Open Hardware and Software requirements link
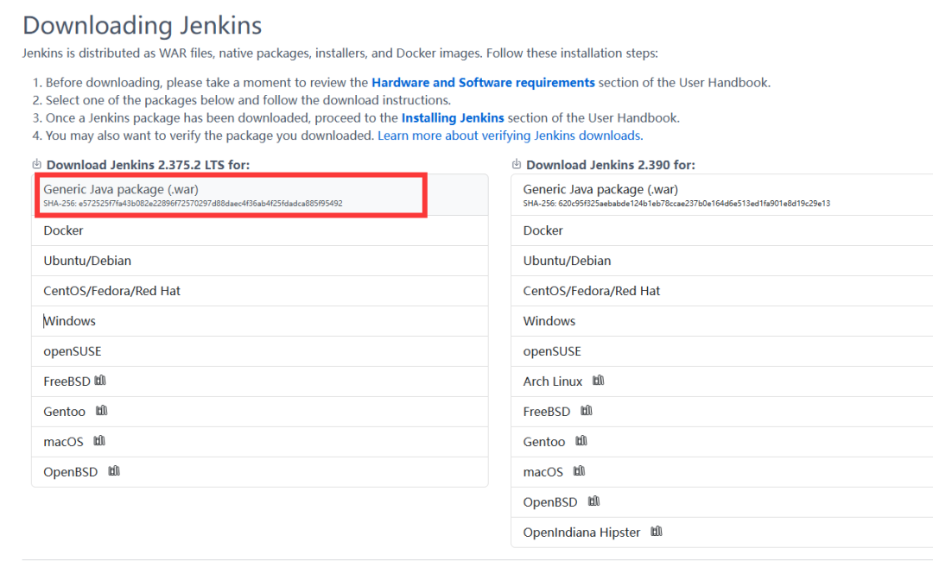The image size is (933, 561). (483, 83)
